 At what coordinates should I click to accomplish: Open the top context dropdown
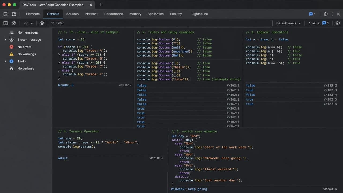pyautogui.click(x=28, y=23)
